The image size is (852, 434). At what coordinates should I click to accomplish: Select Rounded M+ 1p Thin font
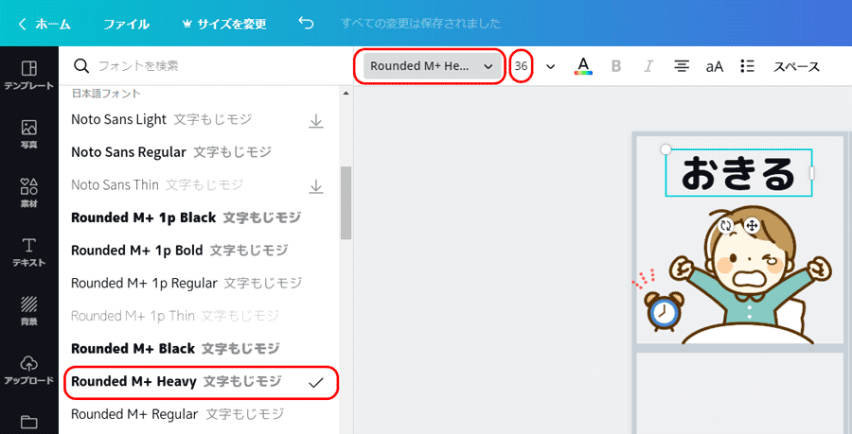pos(199,316)
